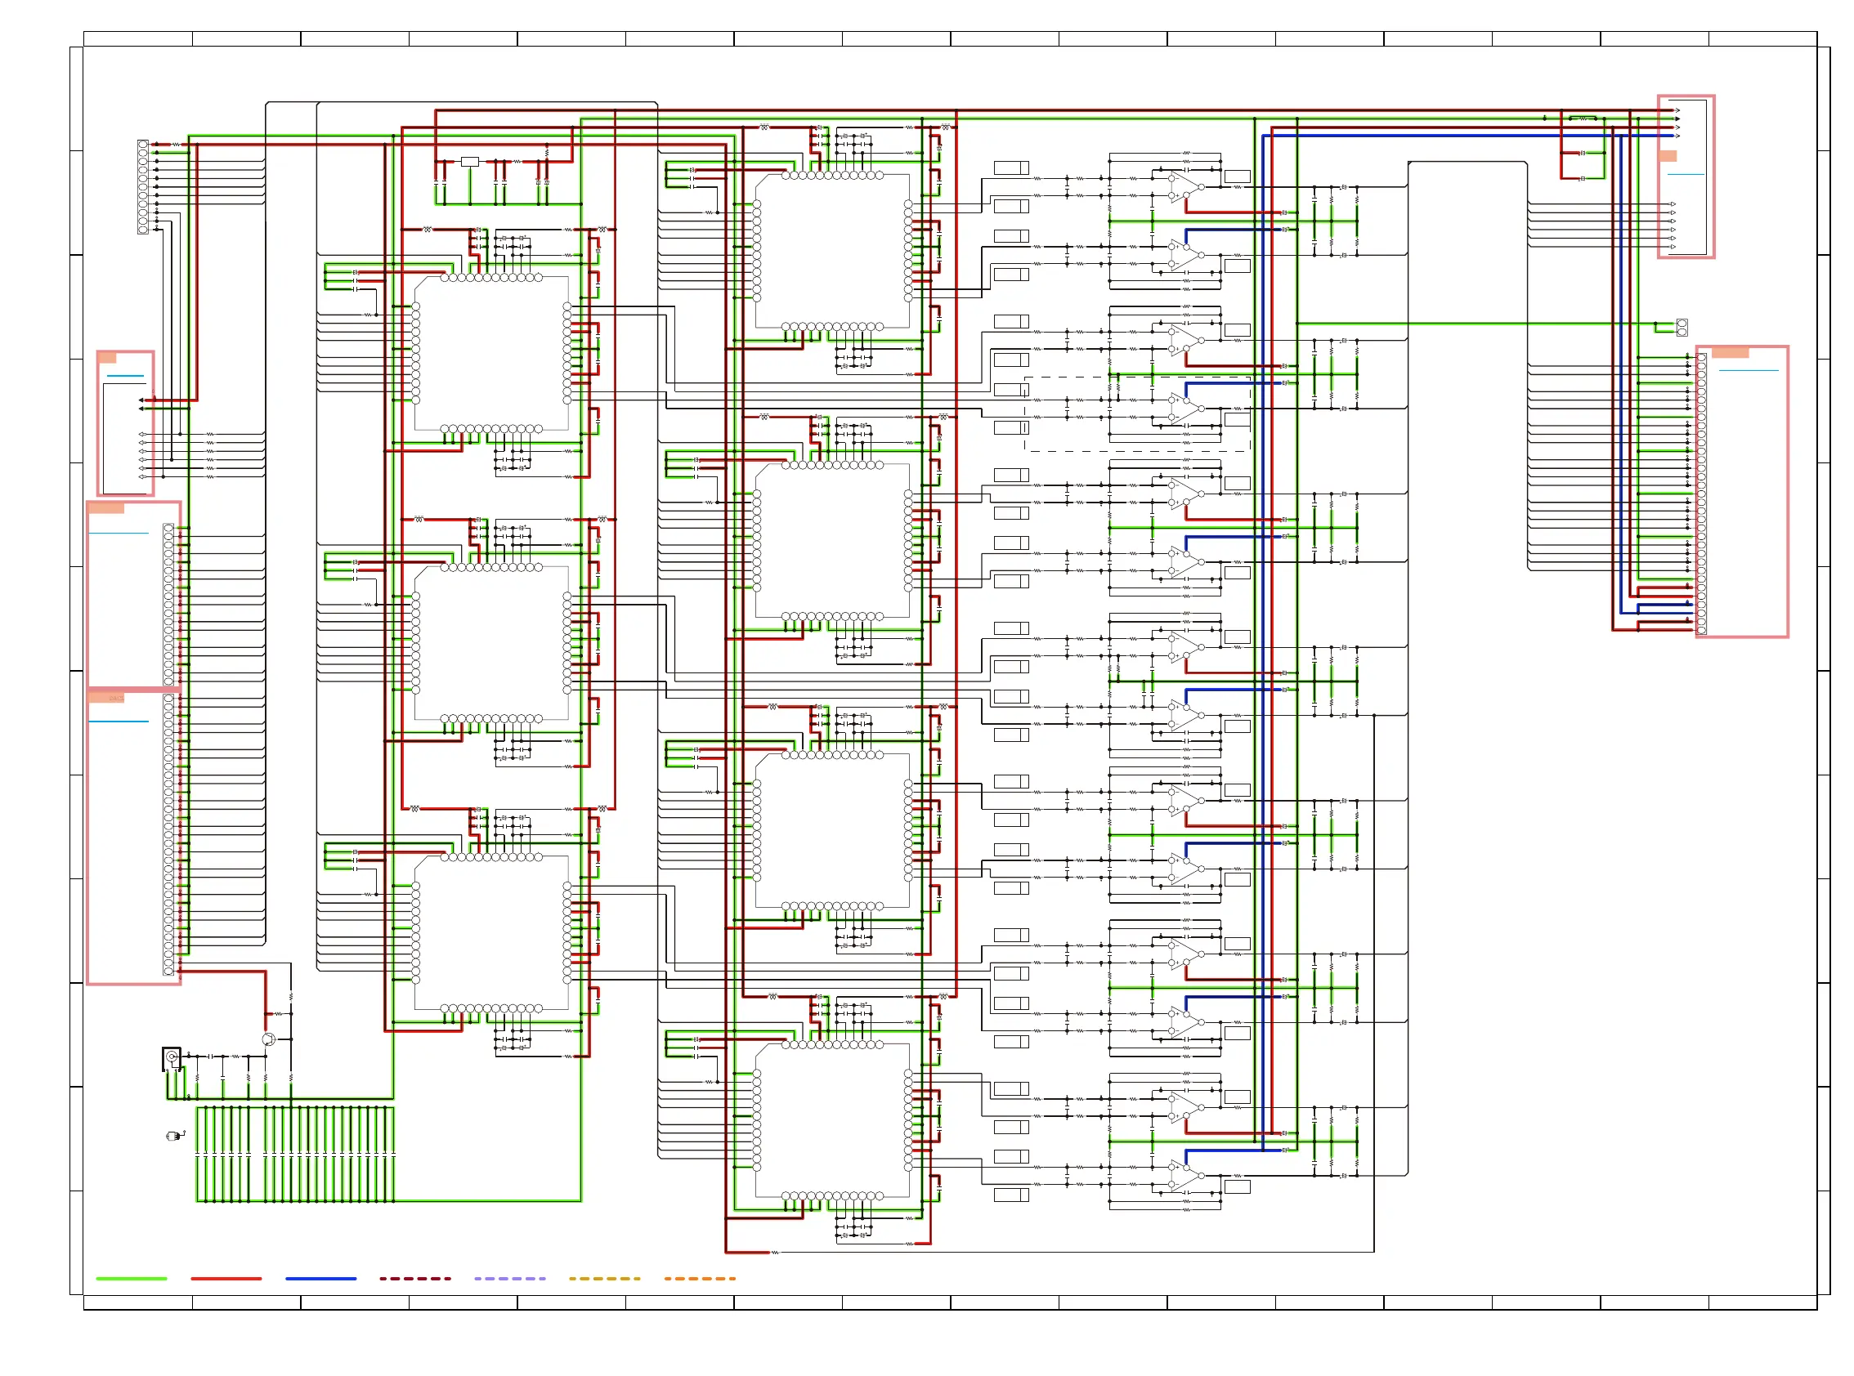Click the small two-pin connector at right

pyautogui.click(x=1682, y=327)
